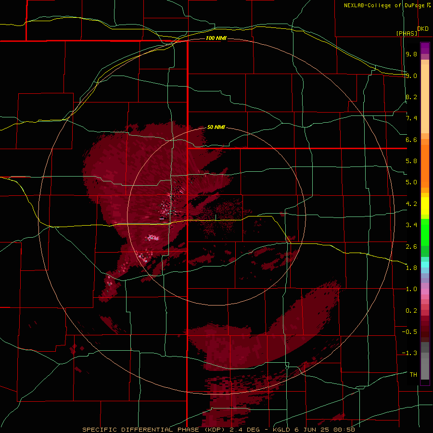Click the 2.6 scale value
Image resolution: width=433 pixels, height=433 pixels.
click(411, 247)
